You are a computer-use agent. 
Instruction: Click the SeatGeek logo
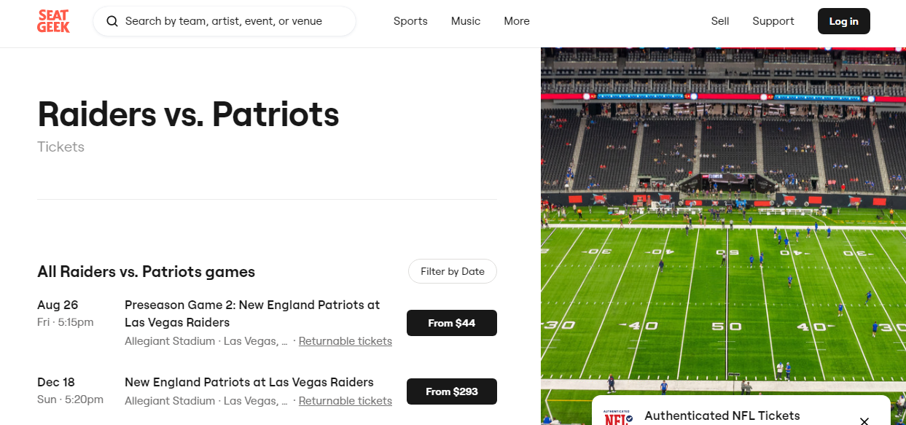[53, 21]
